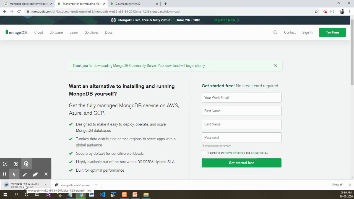Close the 'mongodb download for windows' tab
The image size is (354, 199).
click(51, 4)
